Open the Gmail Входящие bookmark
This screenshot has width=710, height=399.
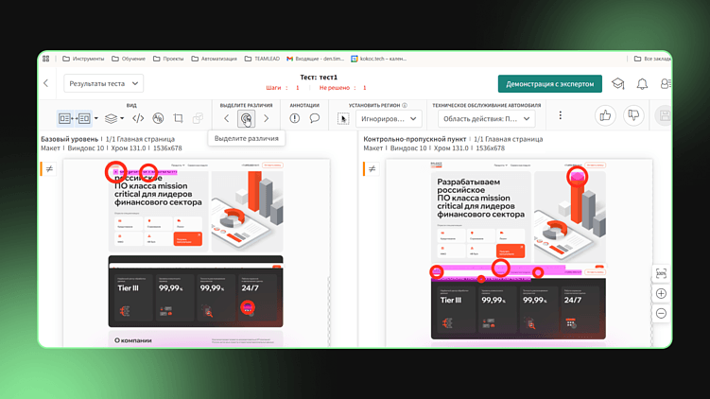click(x=316, y=59)
